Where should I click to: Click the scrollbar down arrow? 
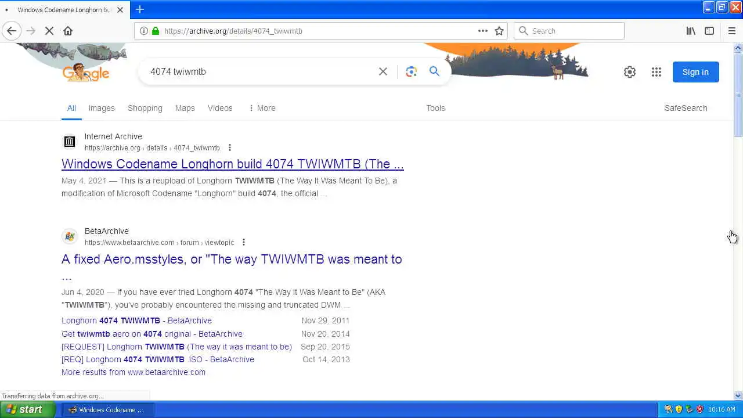pyautogui.click(x=738, y=395)
